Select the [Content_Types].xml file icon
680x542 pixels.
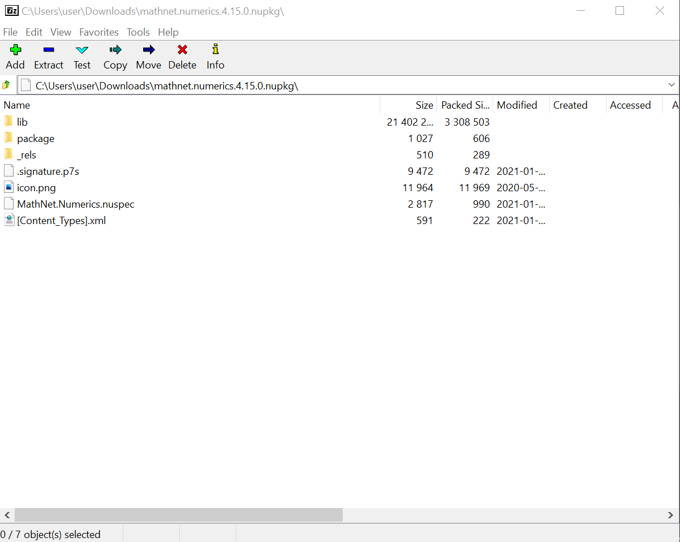pyautogui.click(x=8, y=220)
